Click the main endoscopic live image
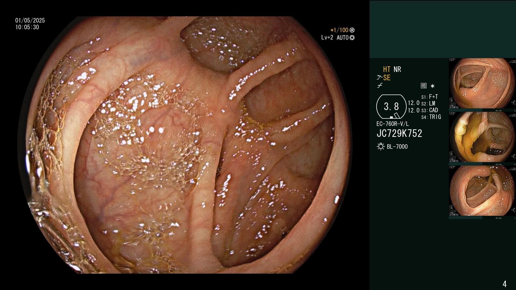The height and width of the screenshot is (290, 516). click(185, 145)
